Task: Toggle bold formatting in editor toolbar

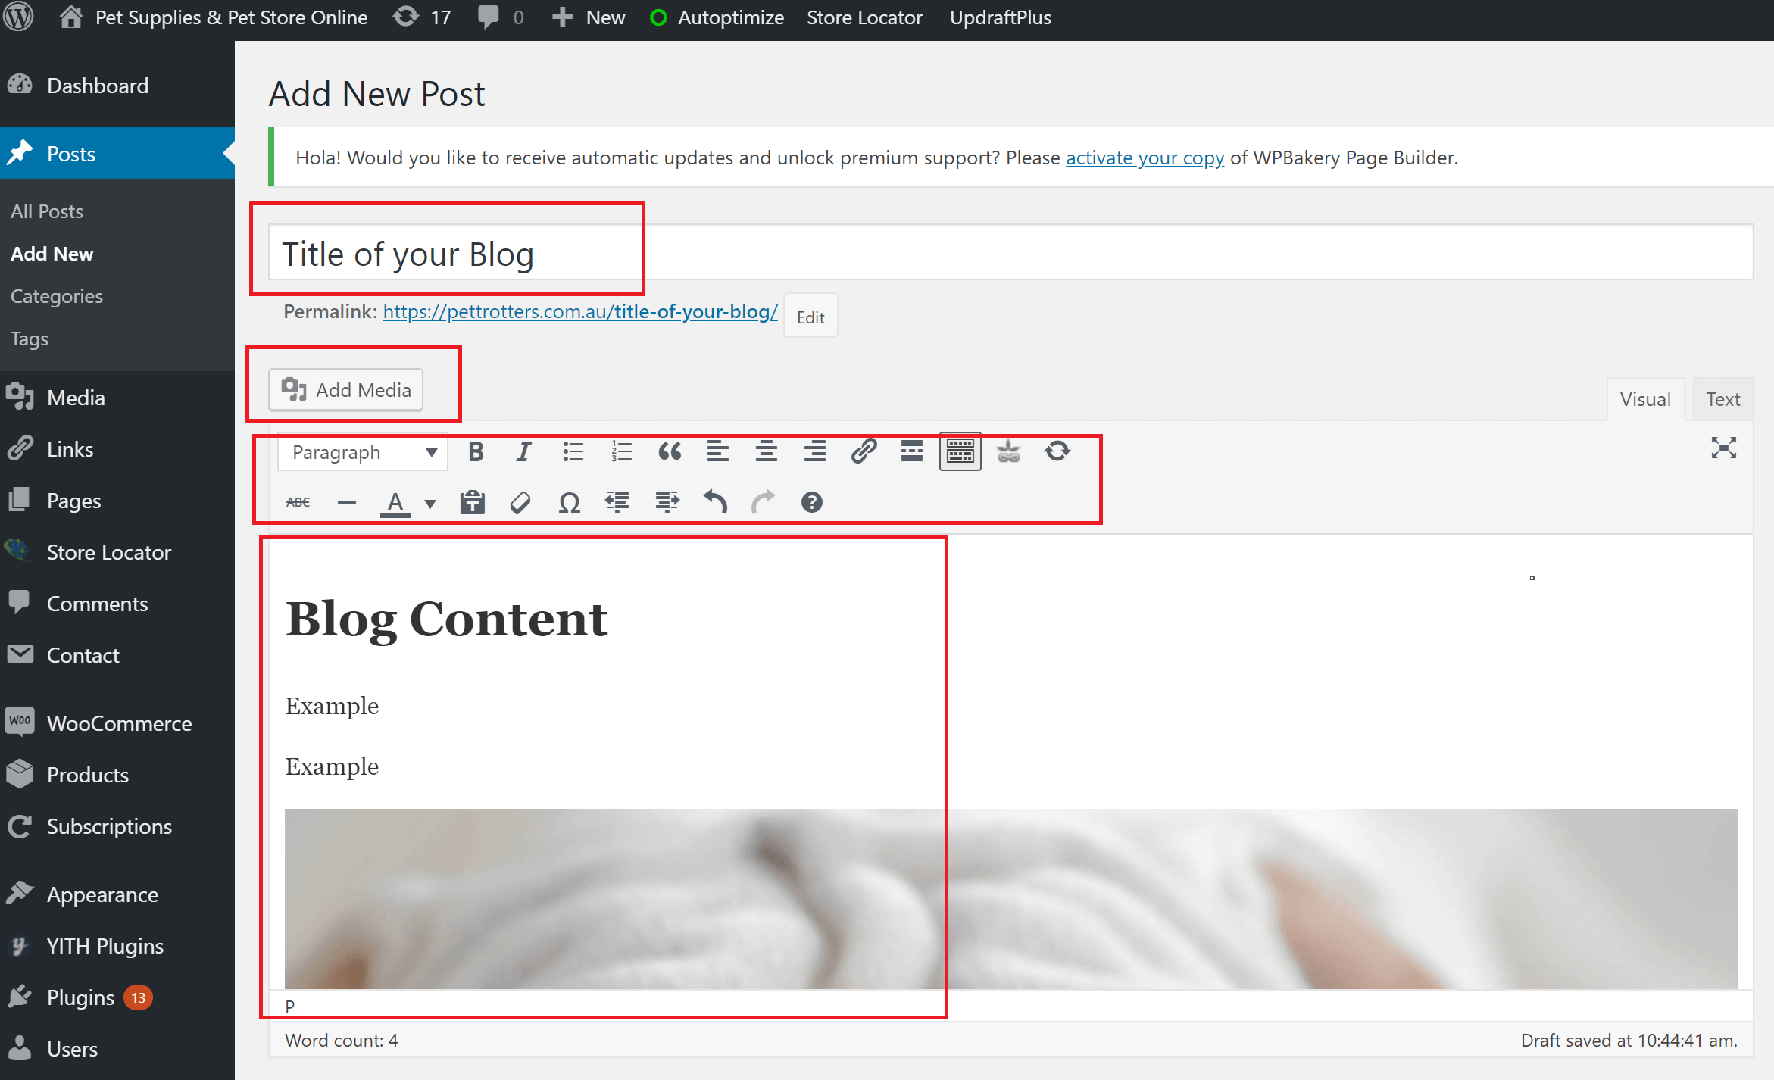Action: point(476,452)
